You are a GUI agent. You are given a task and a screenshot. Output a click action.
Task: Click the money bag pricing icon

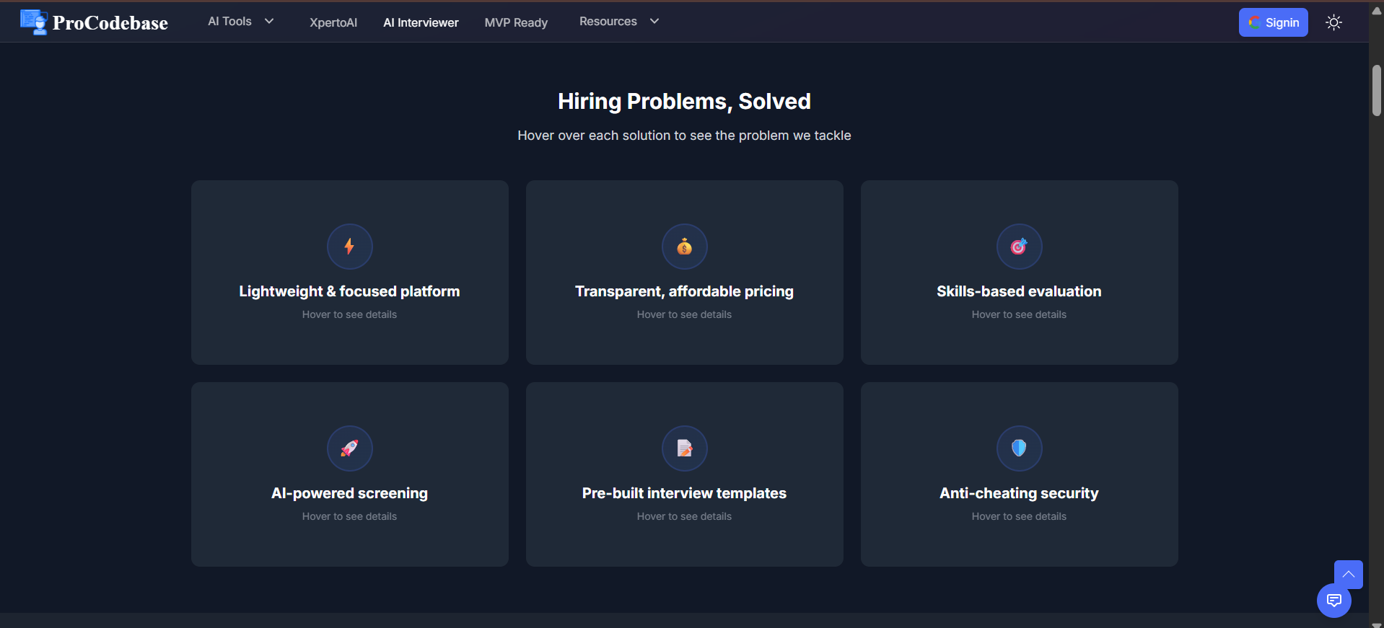pyautogui.click(x=684, y=247)
